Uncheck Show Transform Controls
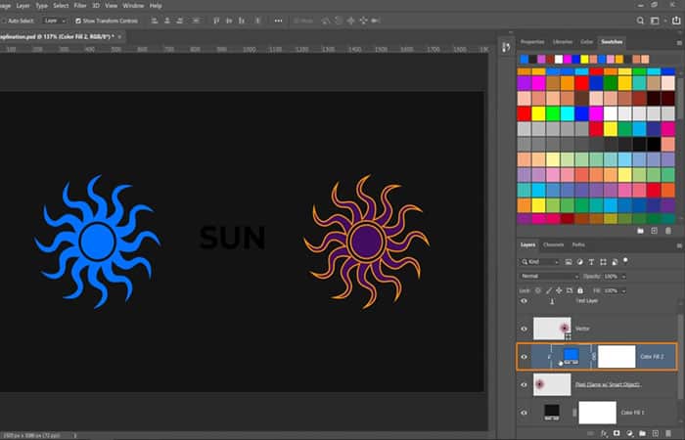The width and height of the screenshot is (685, 440). coord(77,20)
